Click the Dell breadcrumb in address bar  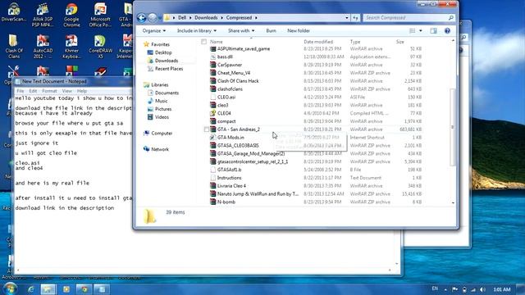182,18
